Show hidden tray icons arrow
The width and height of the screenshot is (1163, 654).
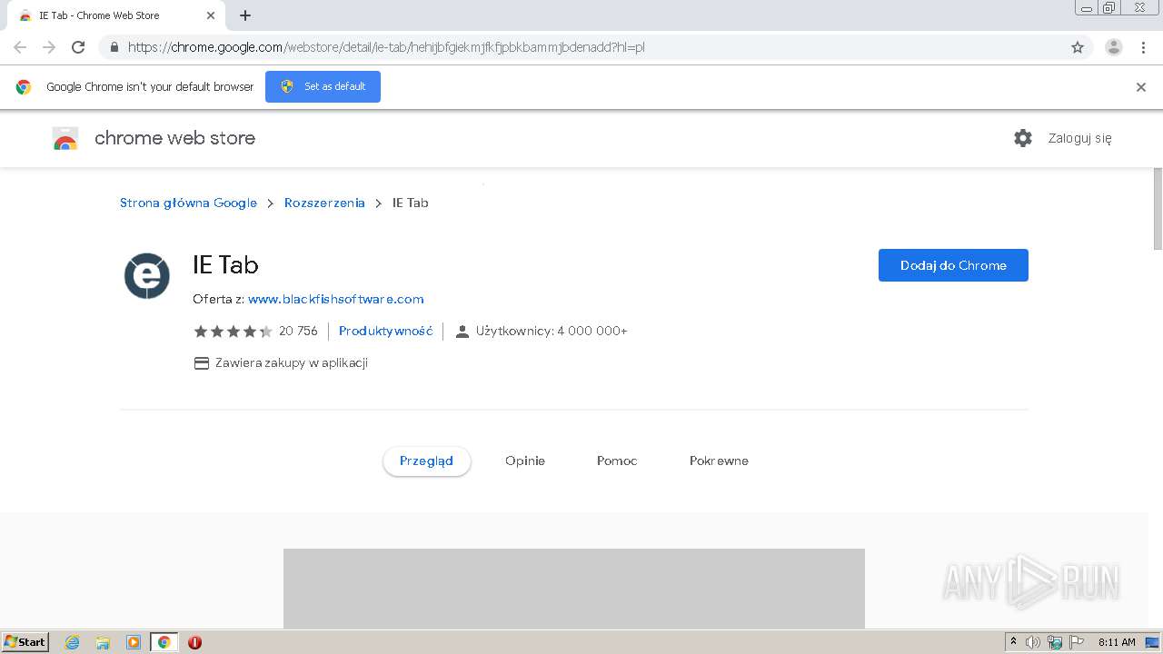pos(1014,642)
